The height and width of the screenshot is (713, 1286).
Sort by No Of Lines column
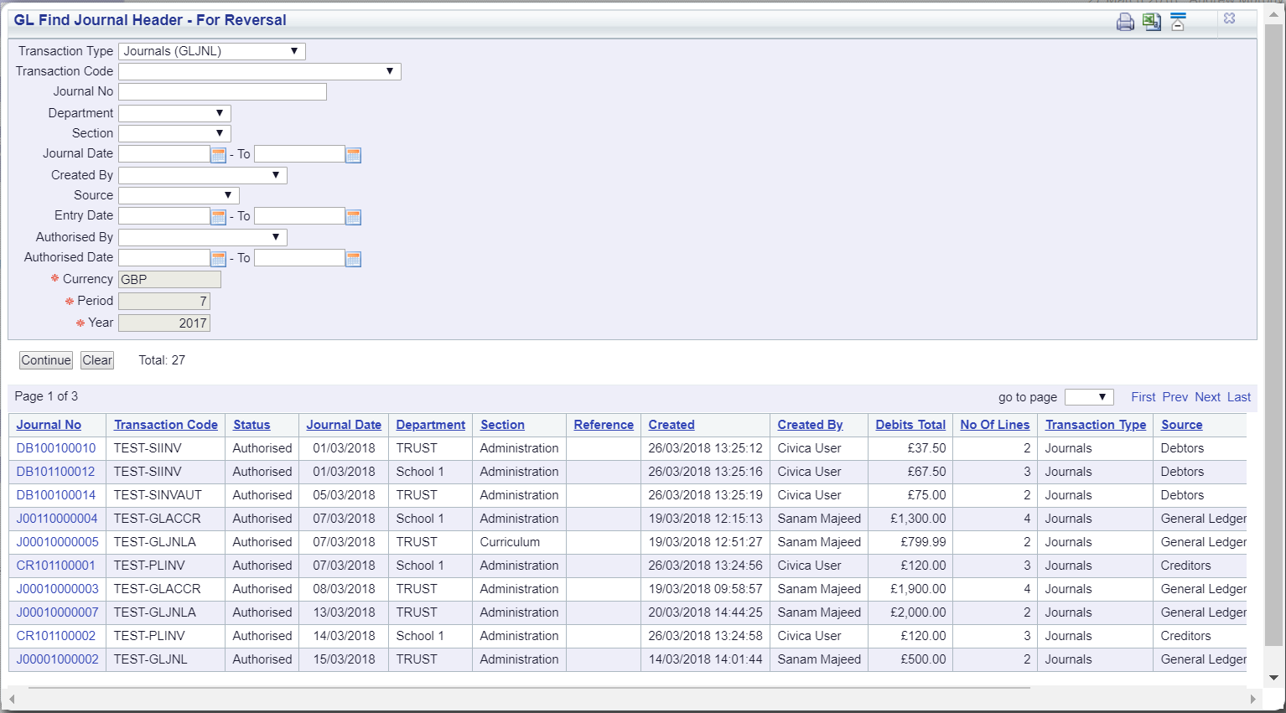995,425
